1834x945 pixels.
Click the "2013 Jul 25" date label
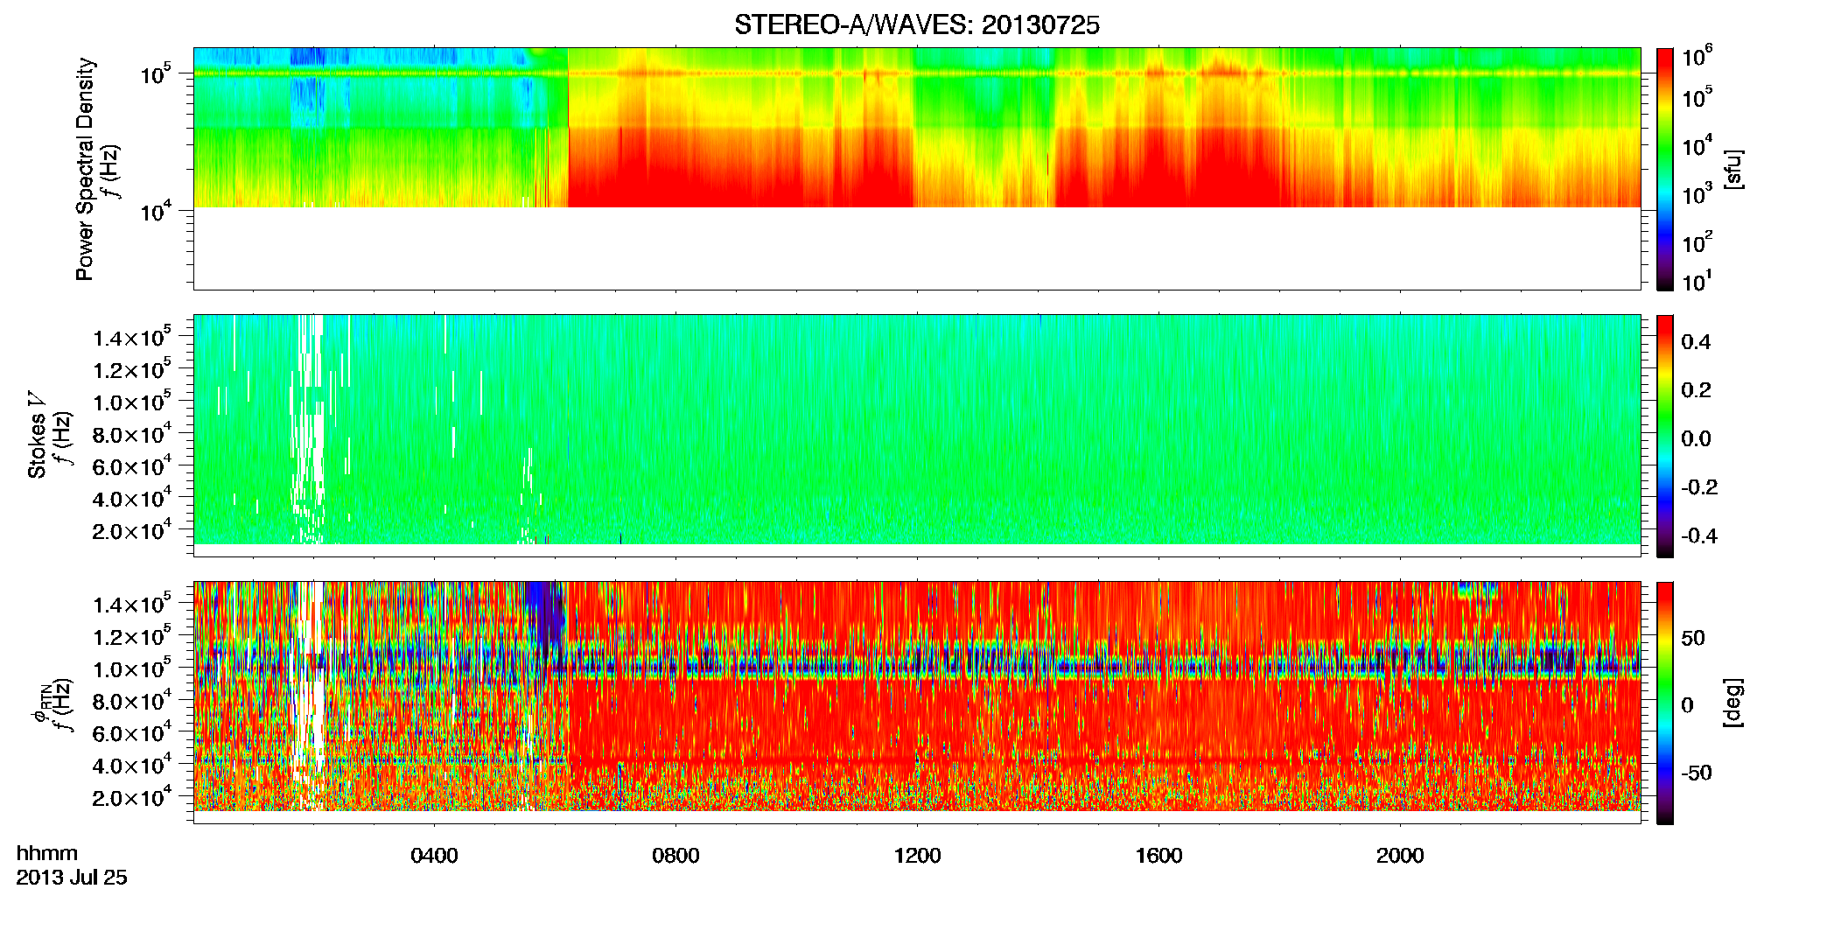[x=72, y=877]
